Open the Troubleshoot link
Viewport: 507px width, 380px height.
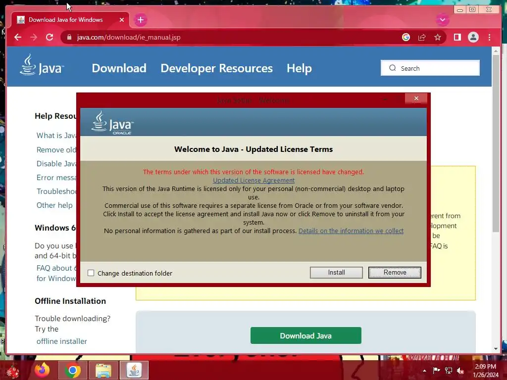click(x=56, y=191)
